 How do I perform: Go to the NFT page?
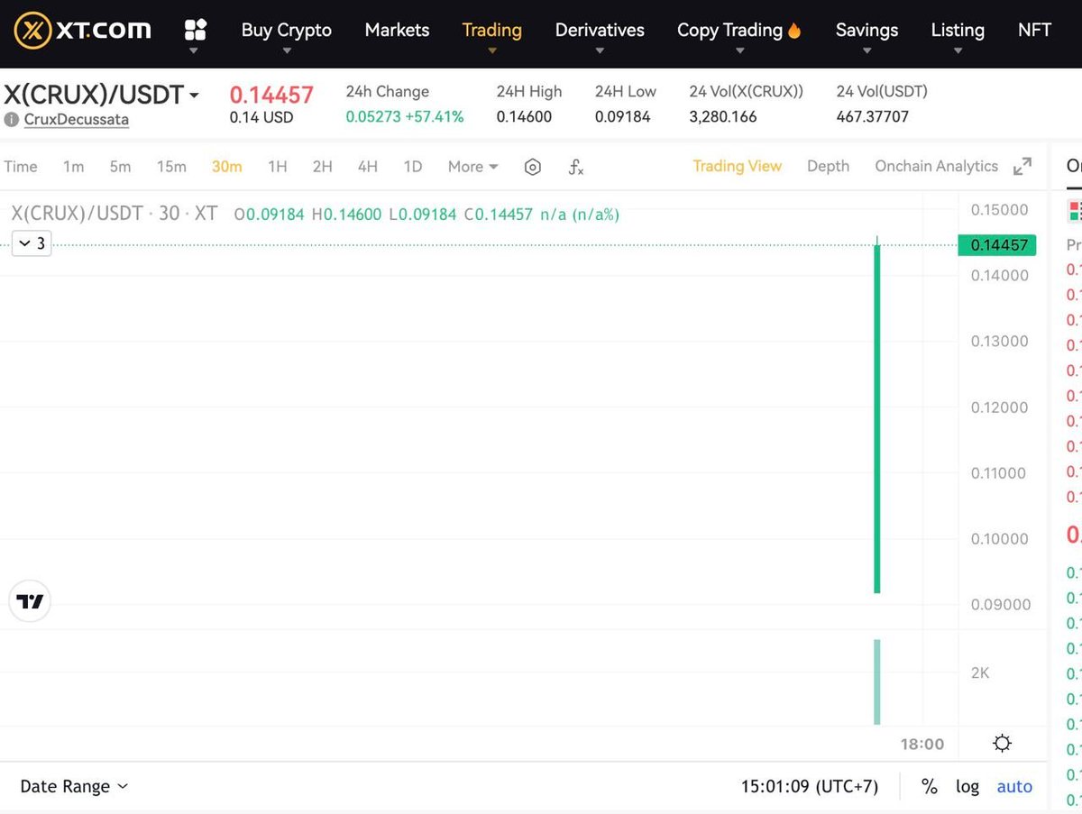tap(1034, 30)
